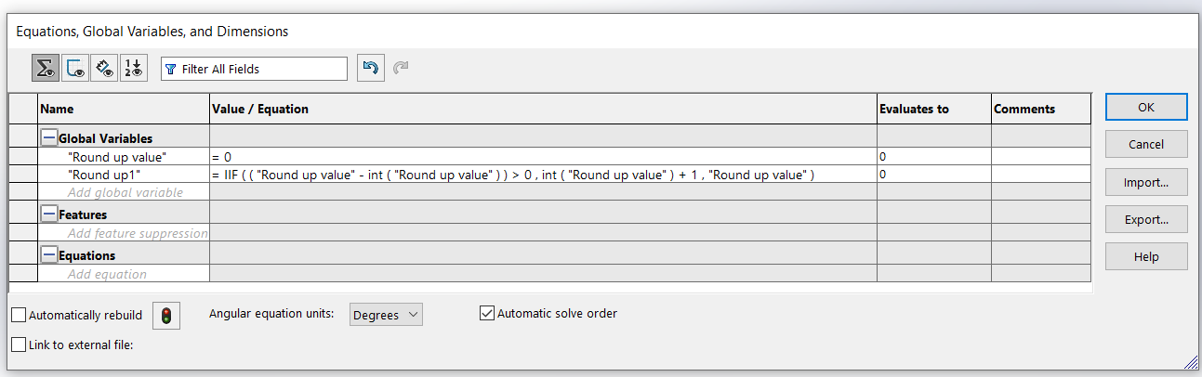Image resolution: width=1202 pixels, height=377 pixels.
Task: Click the OK button
Action: pos(1146,107)
